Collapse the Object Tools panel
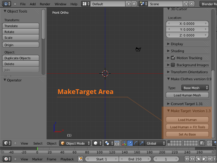Viewport: 217px width, 163px height. 5,11
